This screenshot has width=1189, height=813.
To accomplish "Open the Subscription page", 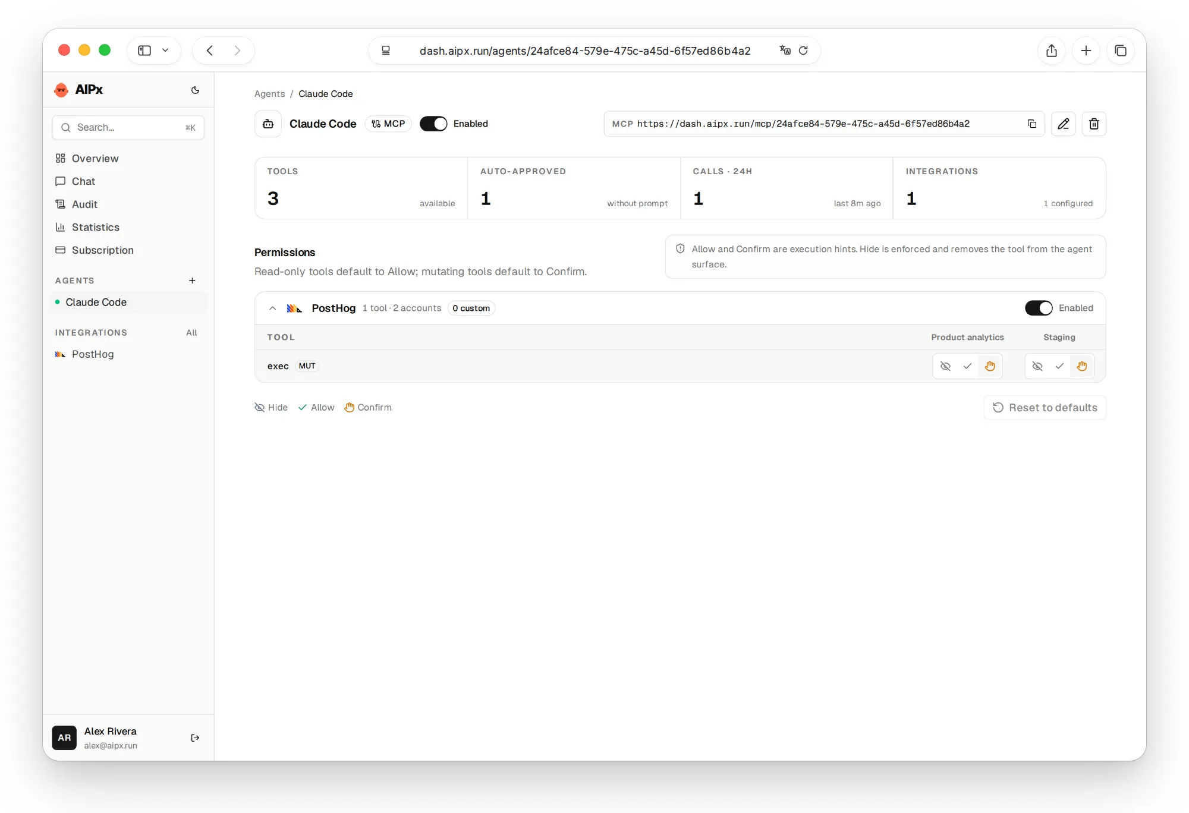I will 128,250.
